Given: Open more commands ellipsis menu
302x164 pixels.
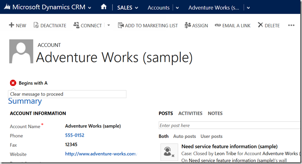Looking at the screenshot, I should coord(291,25).
